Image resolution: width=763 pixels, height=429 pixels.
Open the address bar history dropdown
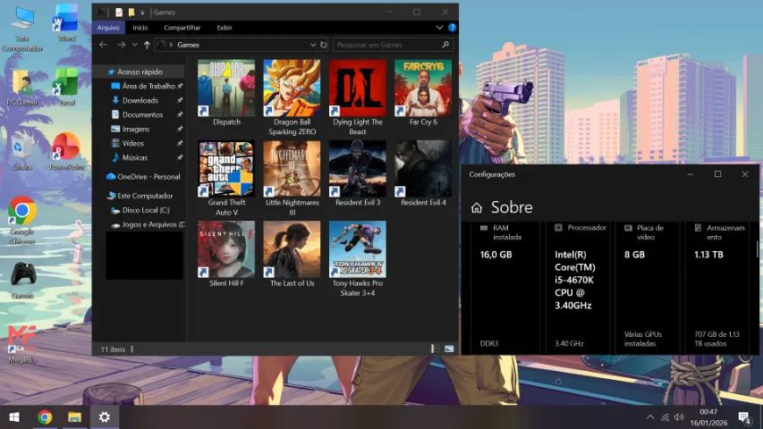(312, 45)
